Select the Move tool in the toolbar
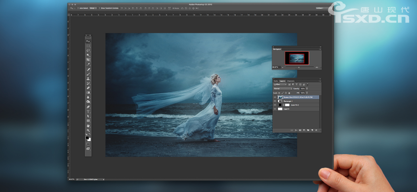The width and height of the screenshot is (417, 192). point(88,41)
